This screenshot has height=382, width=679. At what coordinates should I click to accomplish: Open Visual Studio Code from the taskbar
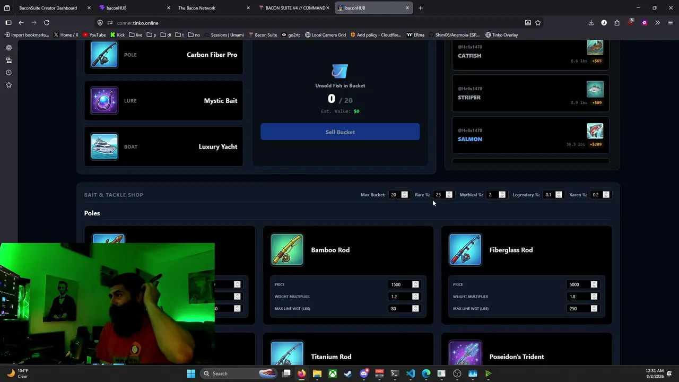[411, 374]
